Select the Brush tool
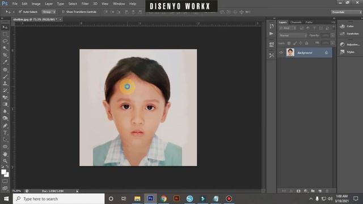This screenshot has height=204, width=363. (x=5, y=76)
